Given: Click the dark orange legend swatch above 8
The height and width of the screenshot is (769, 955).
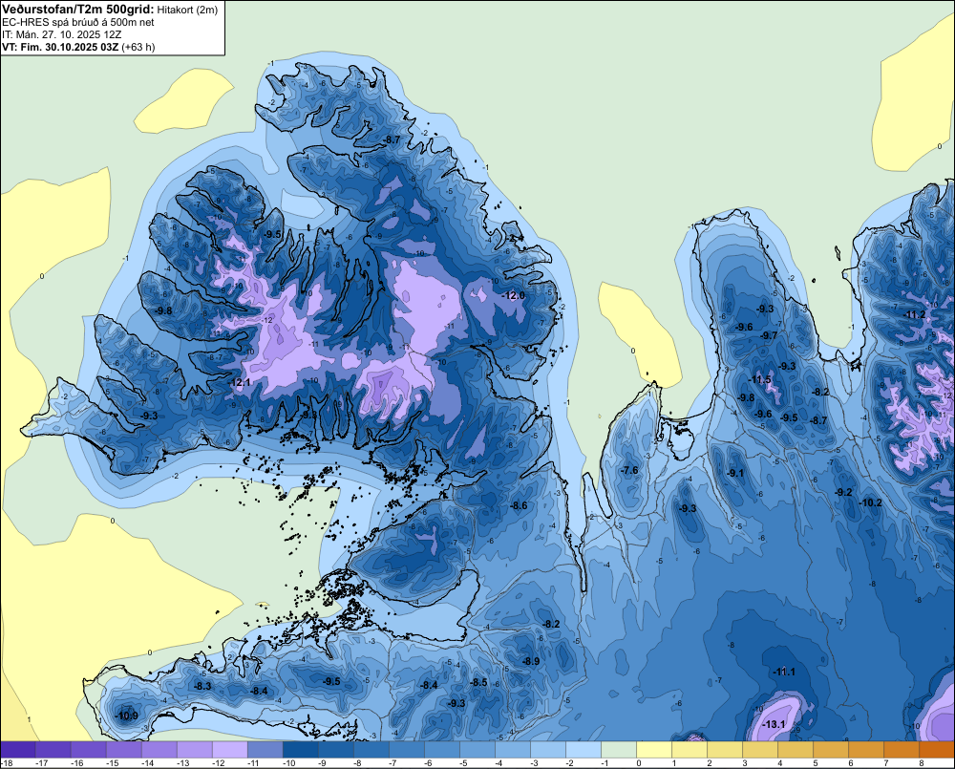Looking at the screenshot, I should [937, 750].
